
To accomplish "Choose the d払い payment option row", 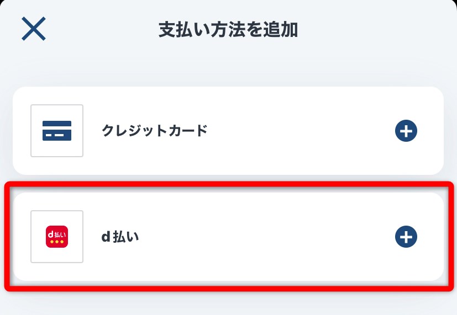I will (x=228, y=237).
